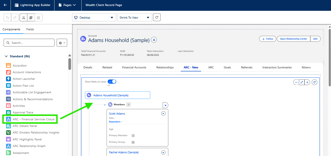Viewport: 331px width, 156px height.
Task: Open the Financial Accounts tab
Action: pos(134,67)
